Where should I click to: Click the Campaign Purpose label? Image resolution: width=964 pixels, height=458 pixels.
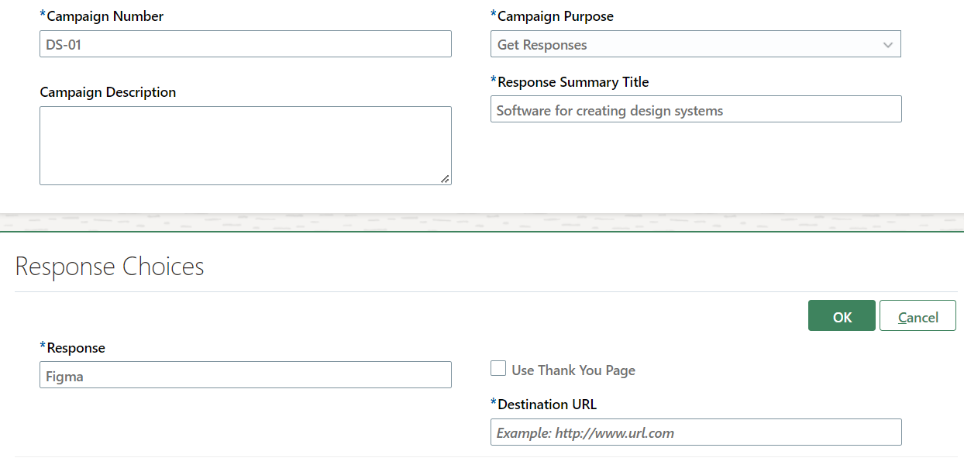click(555, 16)
